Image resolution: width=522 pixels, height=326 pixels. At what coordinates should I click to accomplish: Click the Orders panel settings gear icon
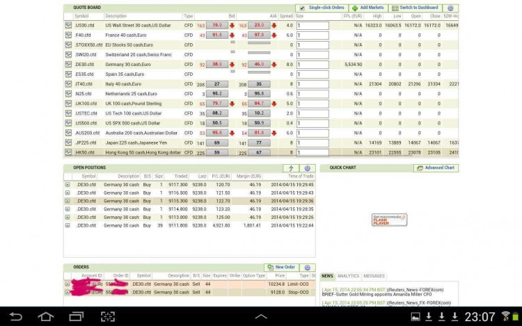pyautogui.click(x=307, y=268)
